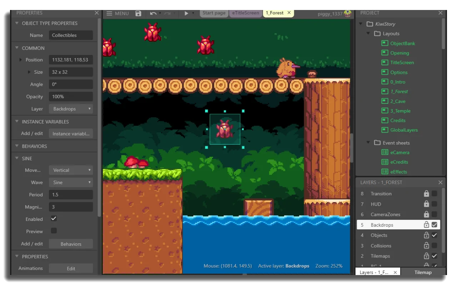
Task: Expand the Position property triangle
Action: (21, 60)
